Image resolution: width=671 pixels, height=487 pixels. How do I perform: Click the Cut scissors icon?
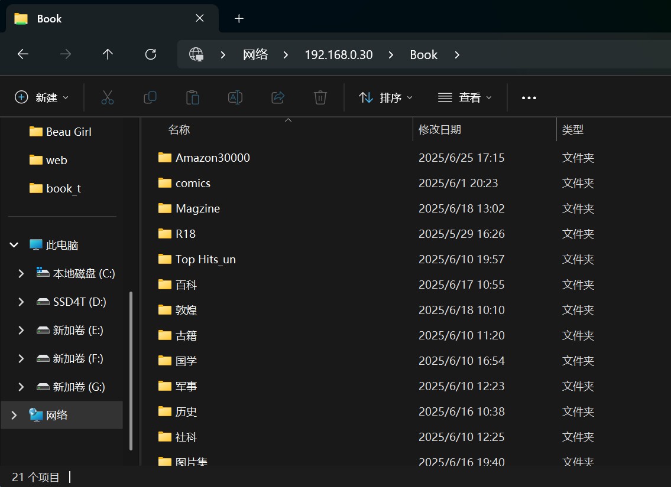[x=108, y=97]
